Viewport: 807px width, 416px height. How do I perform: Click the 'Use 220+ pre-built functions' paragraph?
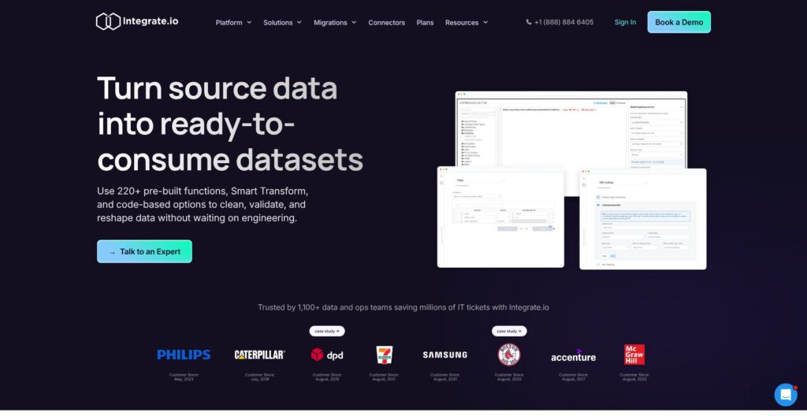coord(203,204)
